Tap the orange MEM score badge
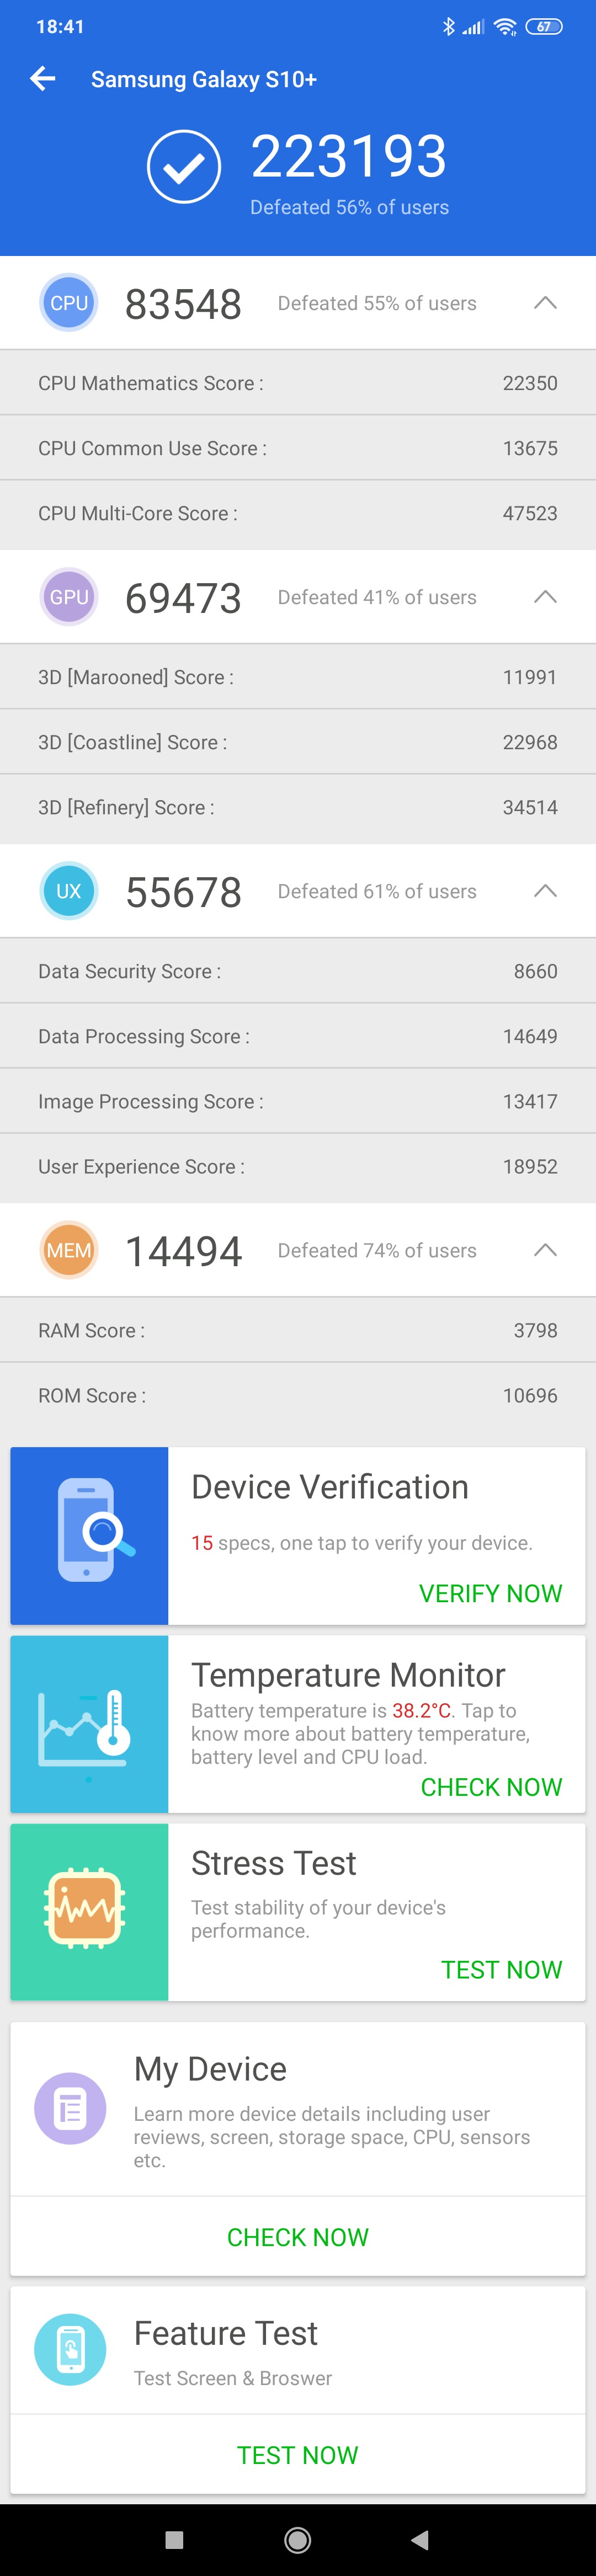 (69, 1250)
